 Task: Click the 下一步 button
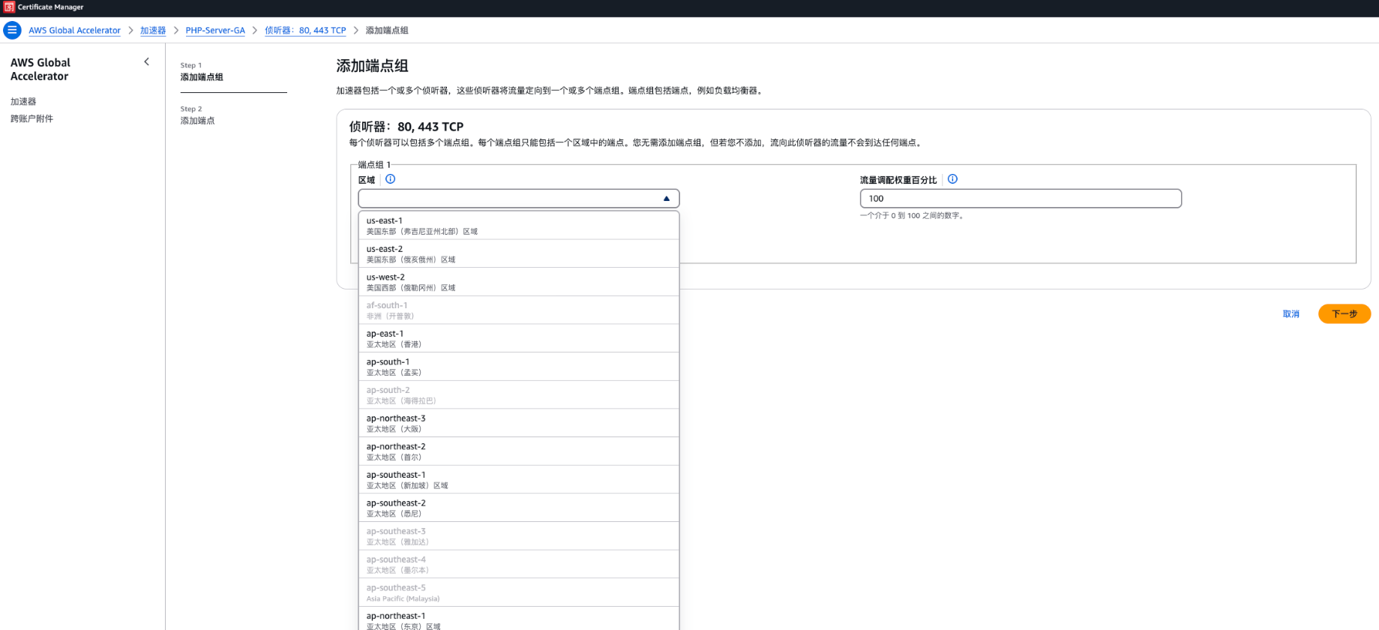pos(1345,314)
